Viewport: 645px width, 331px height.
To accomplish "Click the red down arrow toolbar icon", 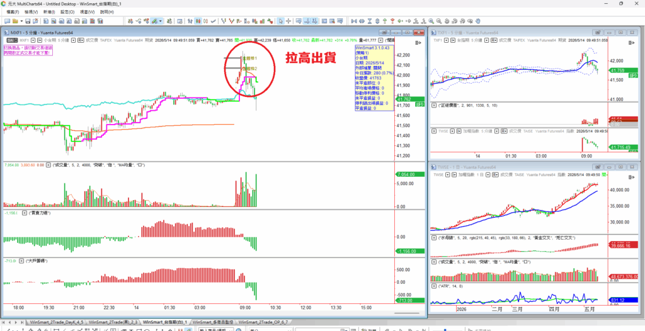I will coord(392,21).
